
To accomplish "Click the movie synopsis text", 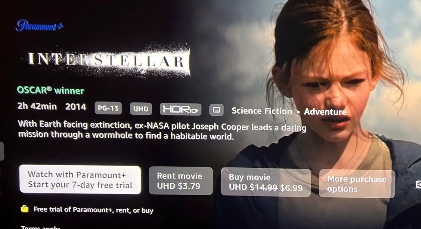I will pyautogui.click(x=162, y=130).
